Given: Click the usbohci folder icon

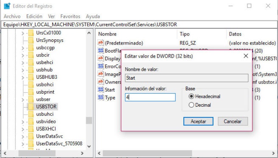Looking at the screenshot, I should click(x=31, y=85).
